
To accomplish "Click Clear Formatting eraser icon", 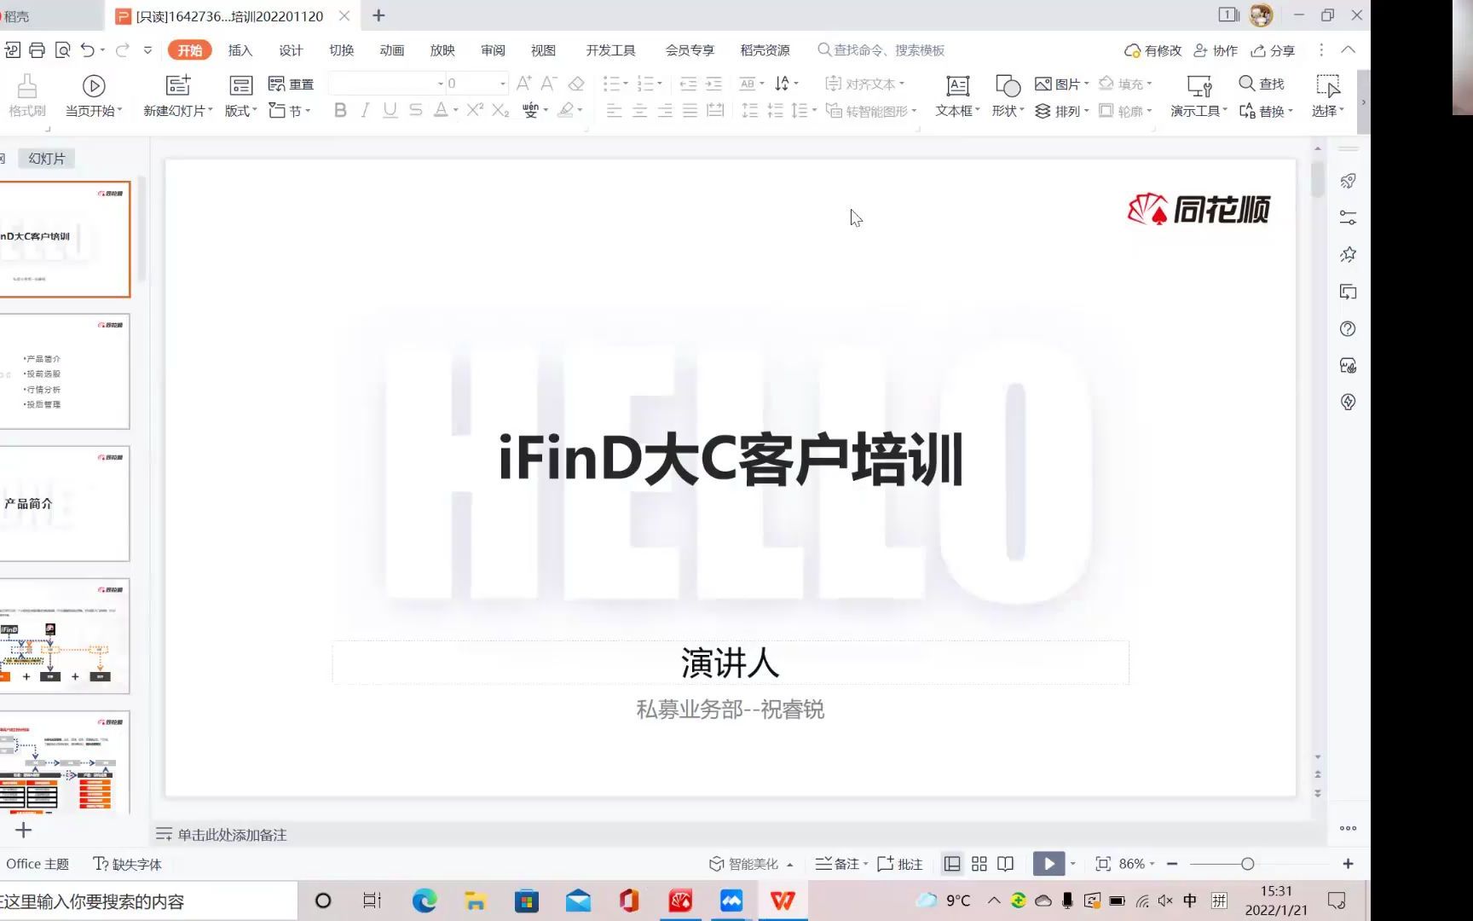I will [576, 84].
